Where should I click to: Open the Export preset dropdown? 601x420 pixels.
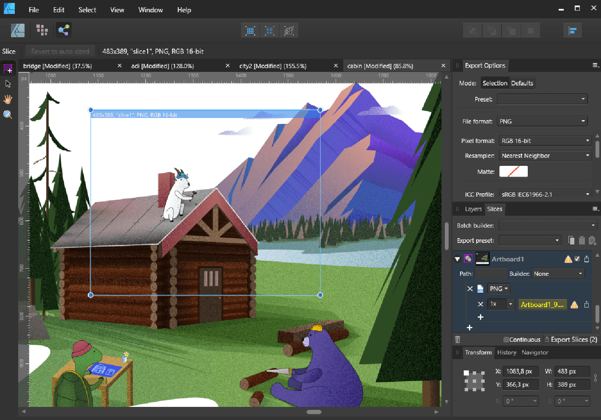pos(530,240)
